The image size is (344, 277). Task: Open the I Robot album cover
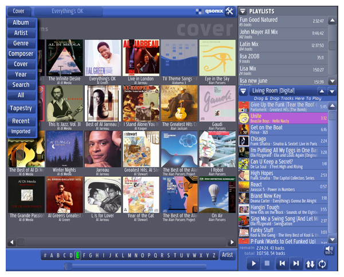coord(217,149)
